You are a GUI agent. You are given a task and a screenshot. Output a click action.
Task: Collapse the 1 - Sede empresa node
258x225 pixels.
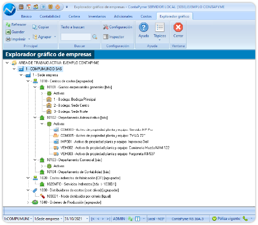tap(21, 75)
